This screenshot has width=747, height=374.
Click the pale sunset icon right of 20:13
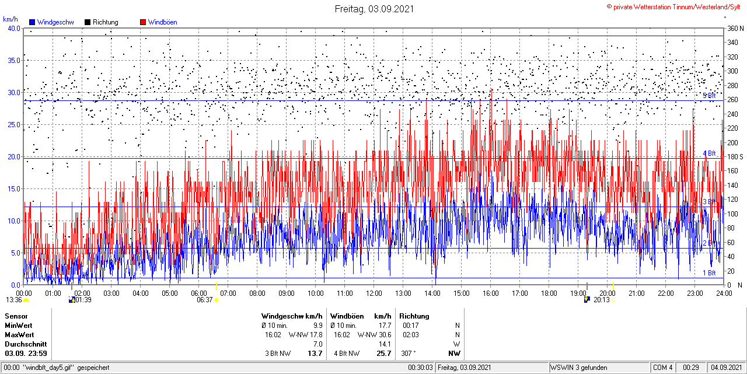pos(613,300)
